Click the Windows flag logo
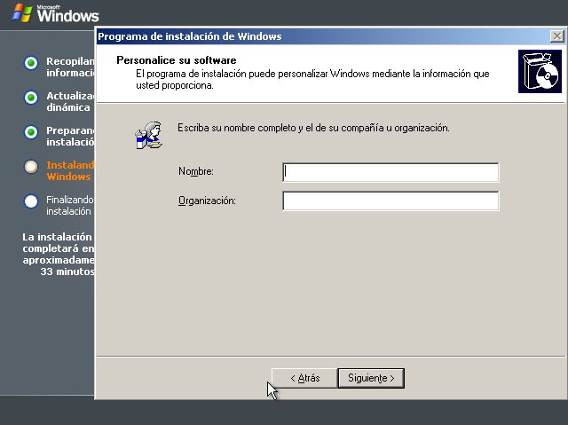Viewport: 568px width, 425px height. point(21,13)
